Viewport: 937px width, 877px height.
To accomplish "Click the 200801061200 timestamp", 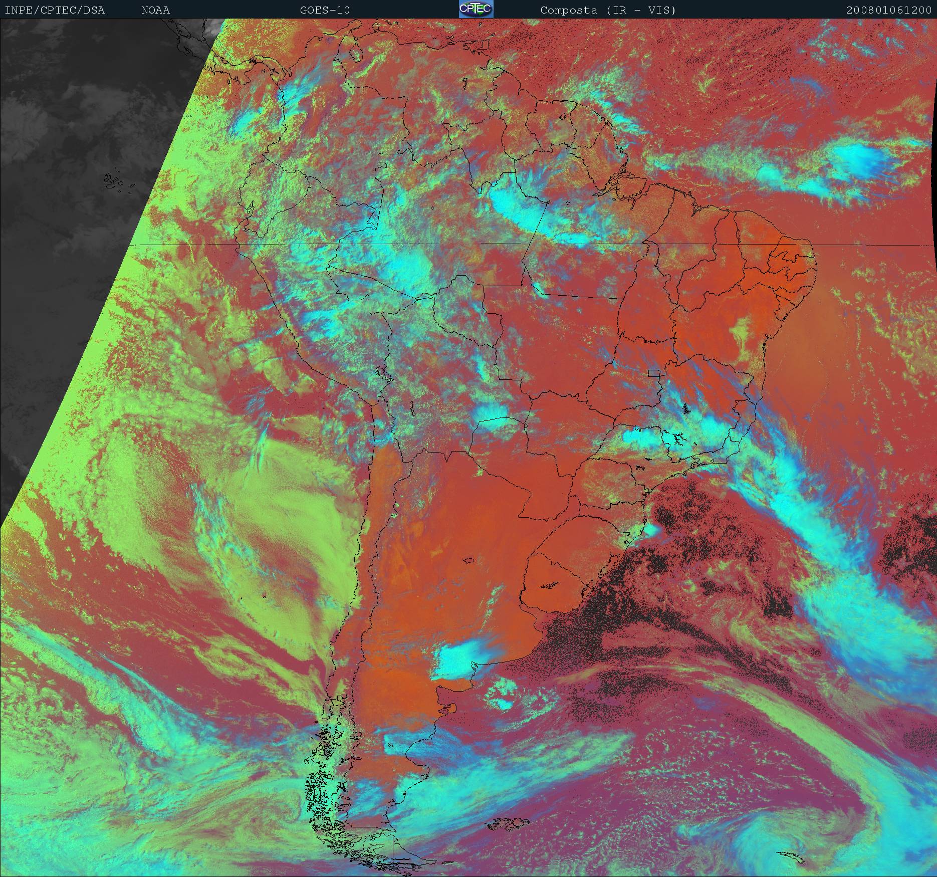I will [889, 10].
